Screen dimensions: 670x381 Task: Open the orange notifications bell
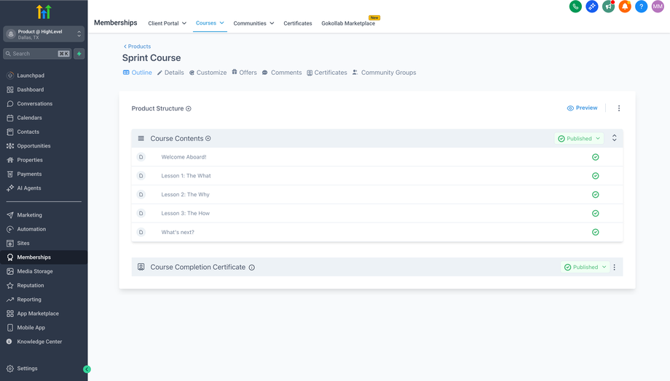point(625,7)
